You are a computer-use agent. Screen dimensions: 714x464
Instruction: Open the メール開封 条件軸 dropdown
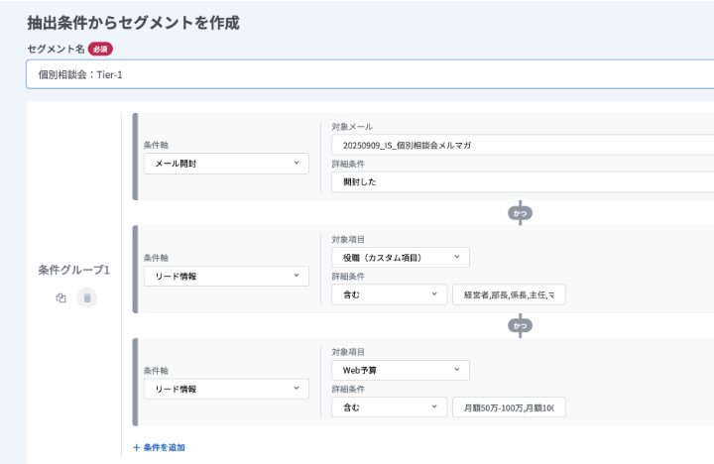click(x=226, y=163)
